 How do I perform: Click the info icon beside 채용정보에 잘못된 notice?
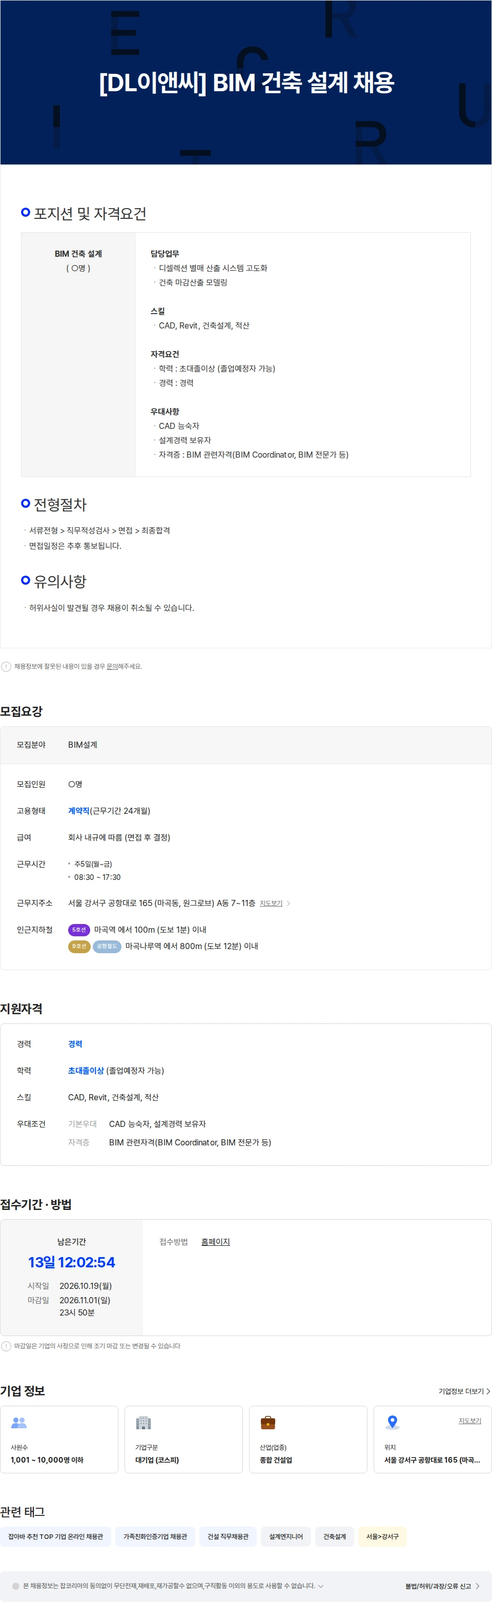6,666
